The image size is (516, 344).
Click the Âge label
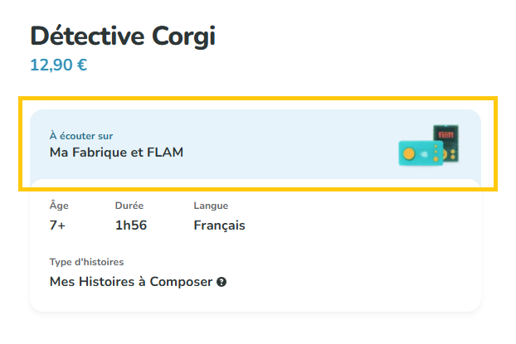click(x=59, y=206)
